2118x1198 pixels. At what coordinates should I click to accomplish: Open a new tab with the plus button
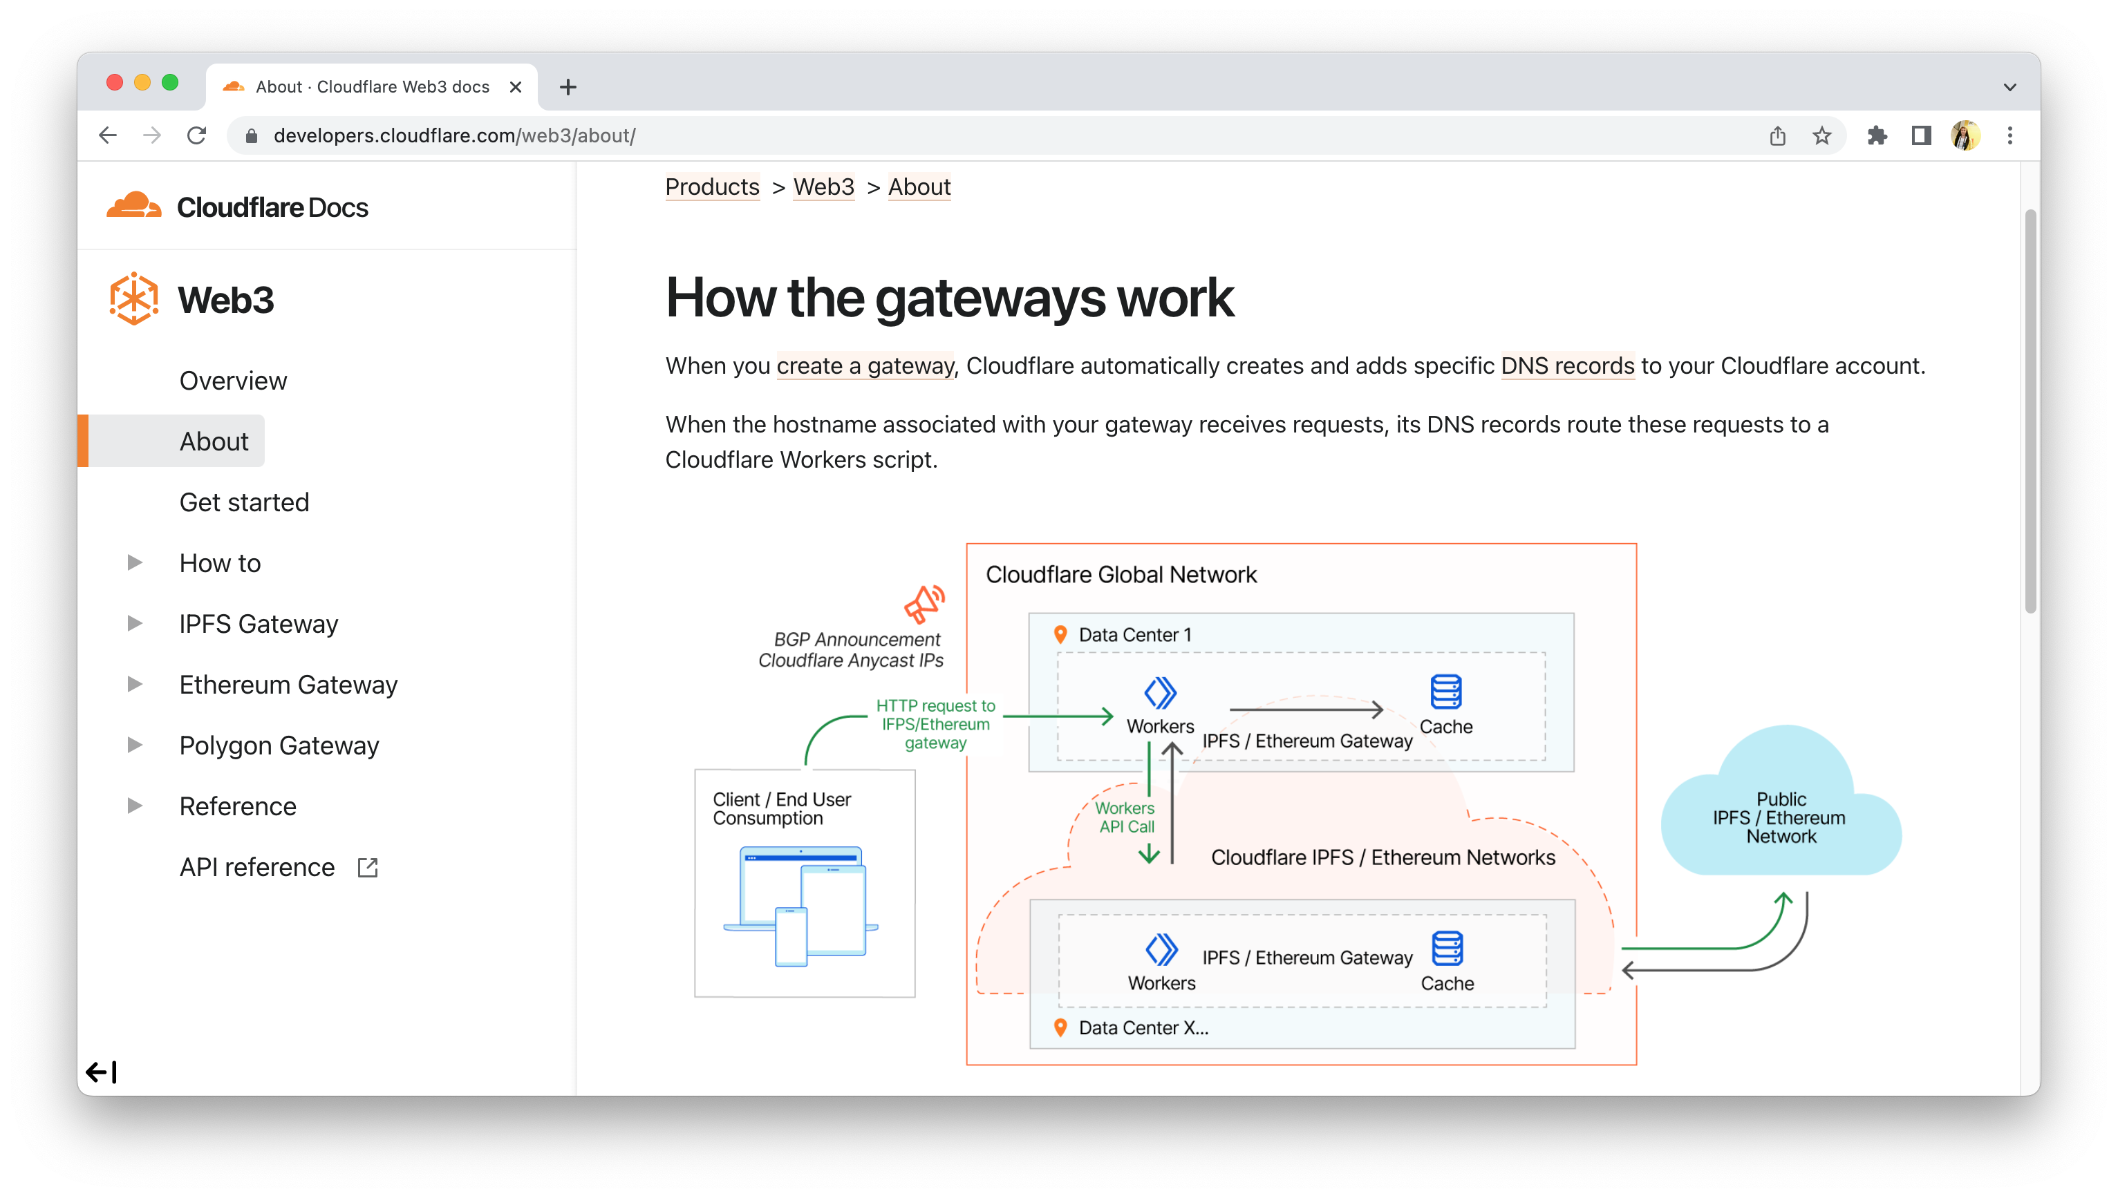[568, 87]
